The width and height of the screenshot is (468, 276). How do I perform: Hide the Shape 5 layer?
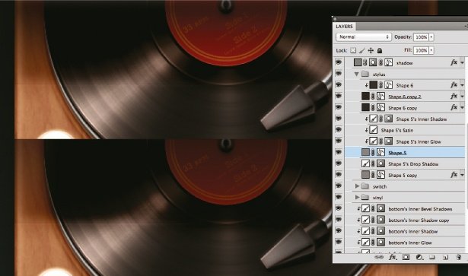pyautogui.click(x=338, y=152)
